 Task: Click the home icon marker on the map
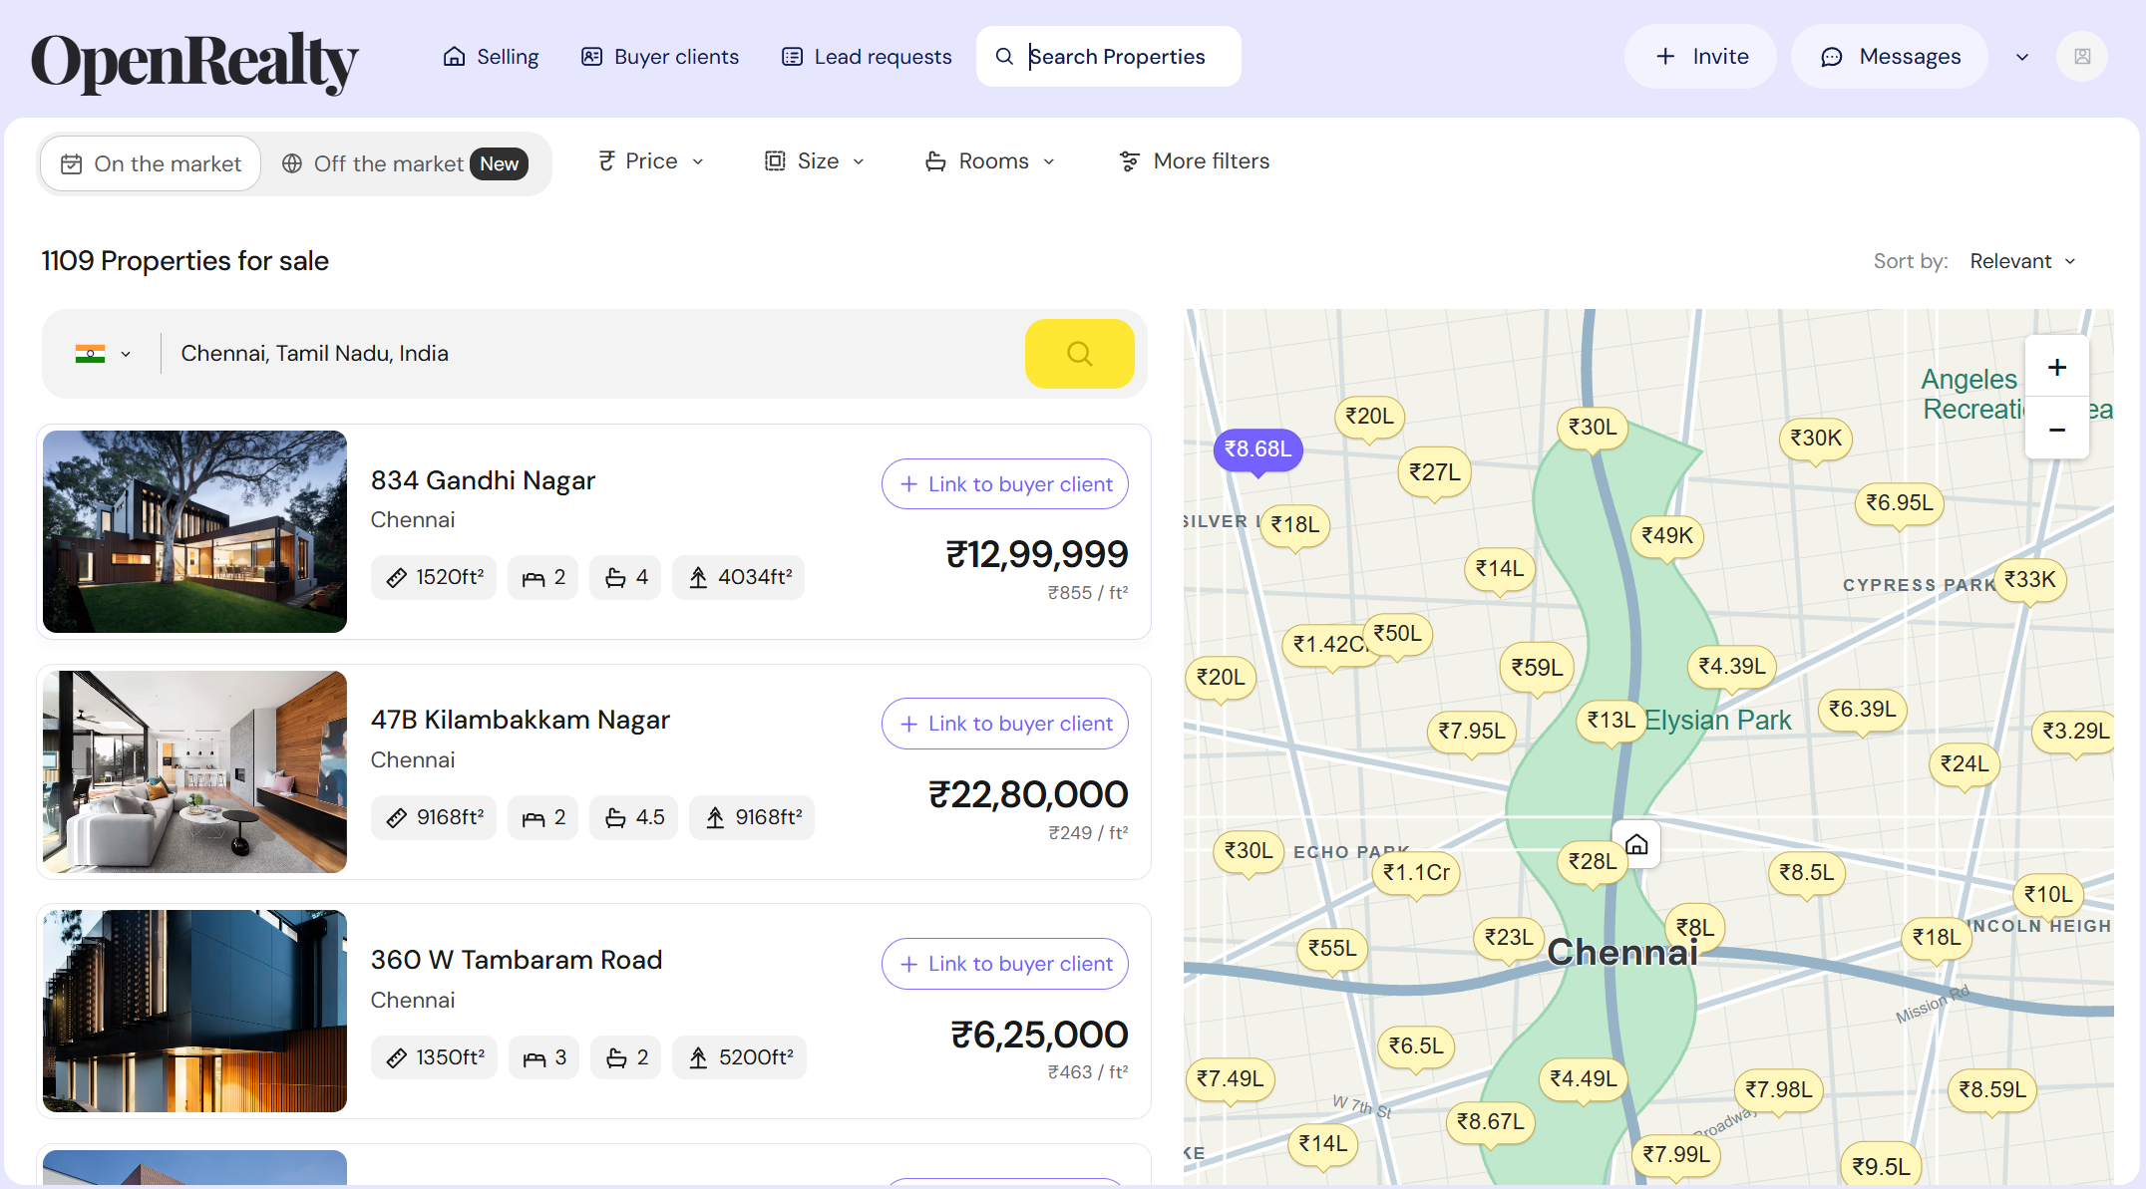1636,845
